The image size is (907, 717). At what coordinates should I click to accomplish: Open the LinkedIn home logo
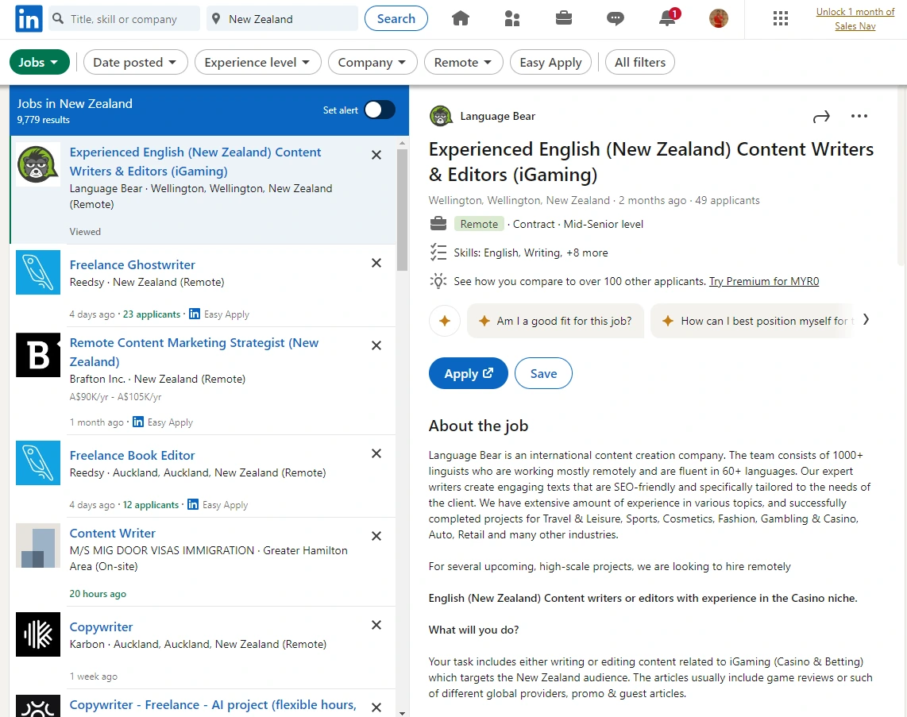pyautogui.click(x=29, y=18)
